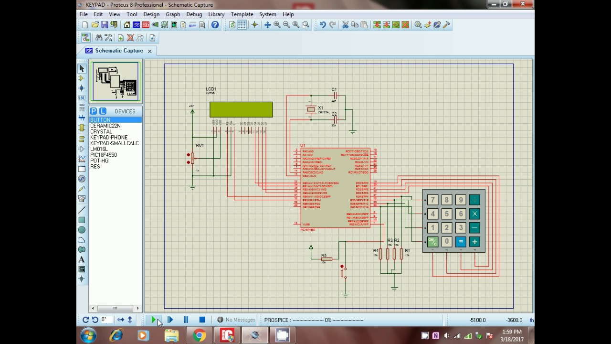
Task: Click the Rotate Clockwise icon
Action: pos(85,320)
